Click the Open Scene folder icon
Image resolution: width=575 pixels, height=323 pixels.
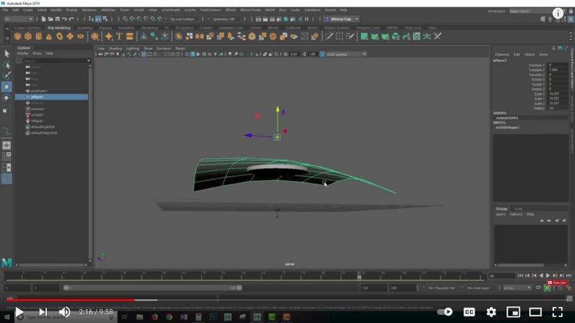point(51,19)
